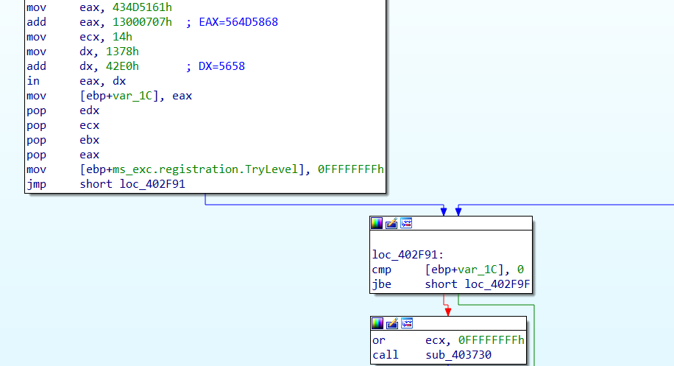The image size is (674, 366).
Task: Open node color picker in loc_402F91 block
Action: pyautogui.click(x=377, y=223)
